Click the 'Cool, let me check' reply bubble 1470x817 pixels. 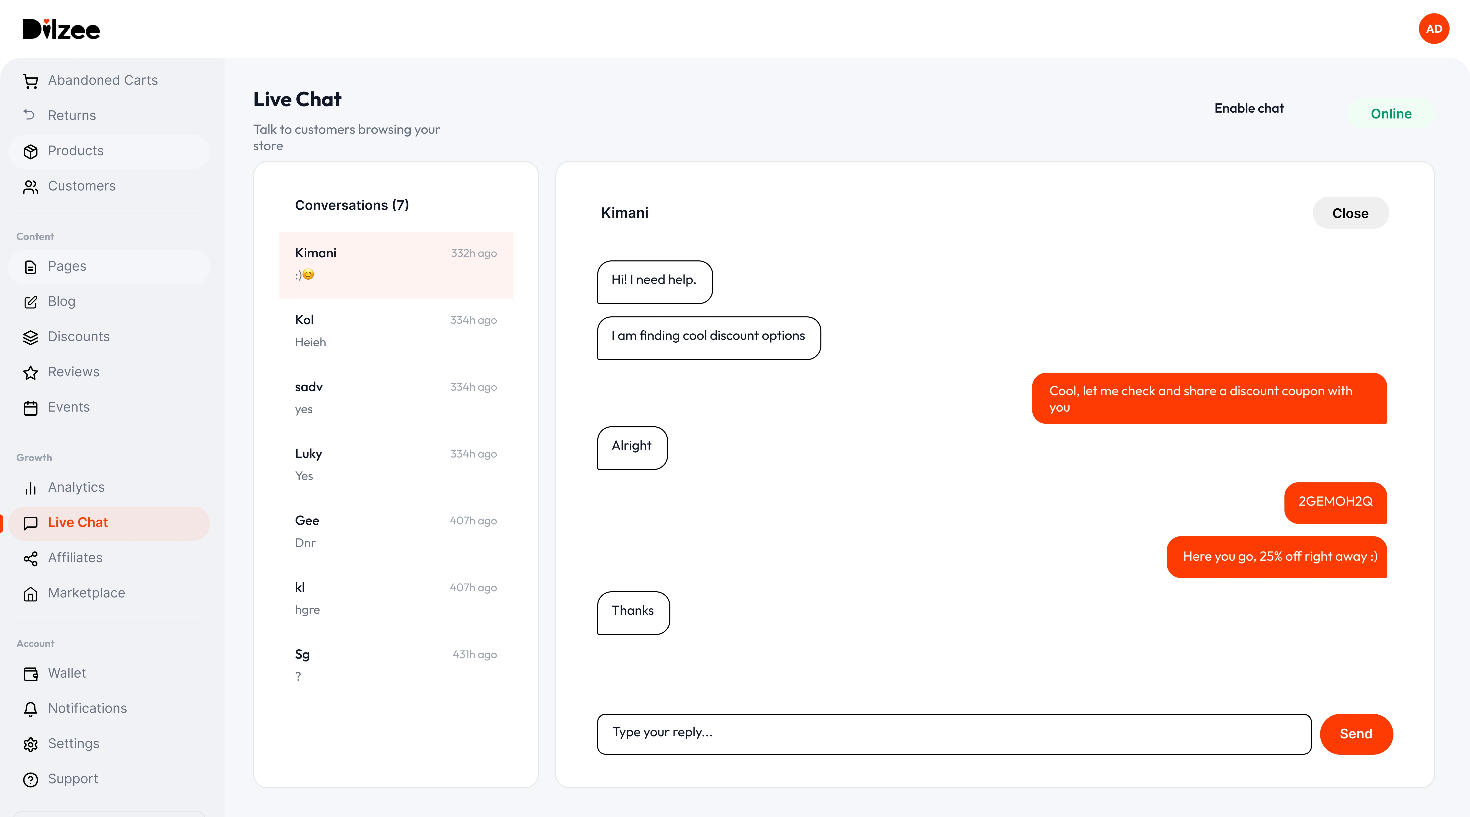[x=1209, y=398]
